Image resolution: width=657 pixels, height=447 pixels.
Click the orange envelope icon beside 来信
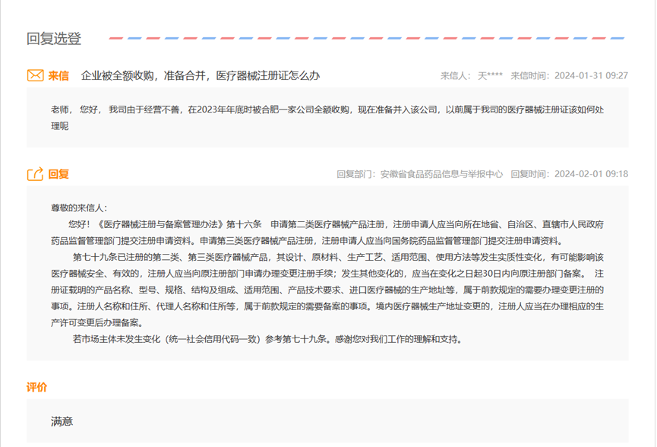[x=33, y=75]
